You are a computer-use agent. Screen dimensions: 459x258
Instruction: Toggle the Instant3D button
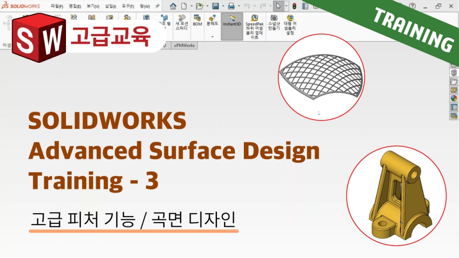click(x=232, y=26)
